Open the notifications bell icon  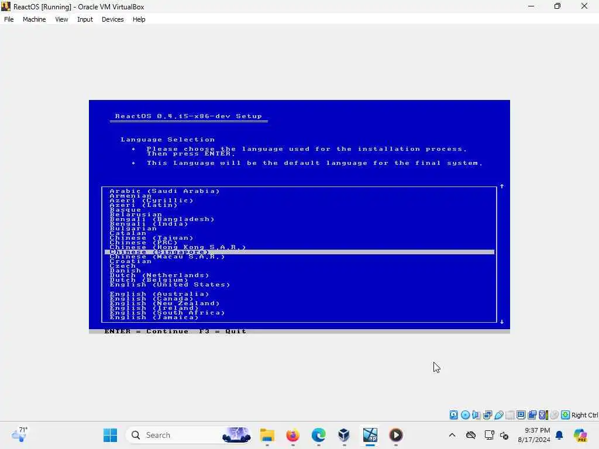(559, 435)
